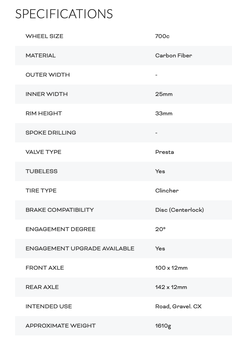Click the Clincher tire type value
Screen dimensions: 232x349
click(167, 191)
